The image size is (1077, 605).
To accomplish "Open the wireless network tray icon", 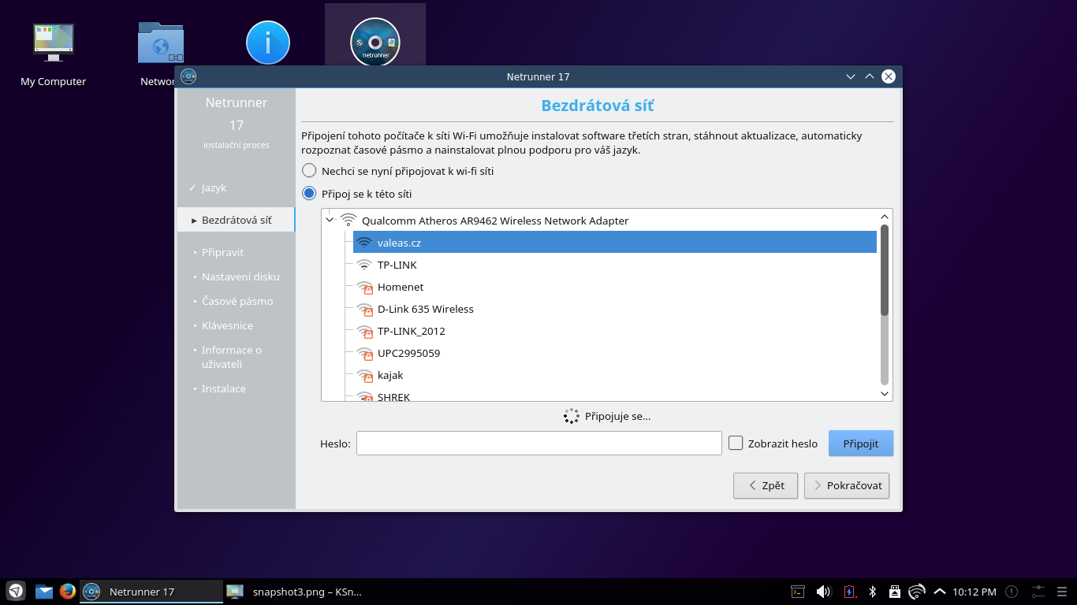I will coord(917,592).
